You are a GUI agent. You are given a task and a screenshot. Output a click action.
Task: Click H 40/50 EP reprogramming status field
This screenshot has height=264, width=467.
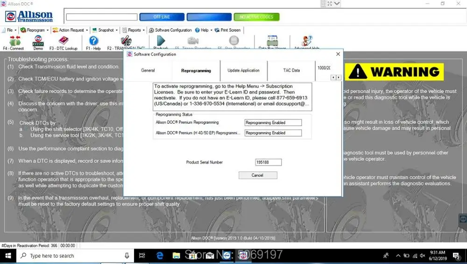coord(273,133)
